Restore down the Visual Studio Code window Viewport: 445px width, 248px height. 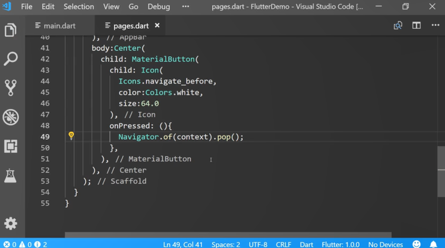click(x=405, y=6)
